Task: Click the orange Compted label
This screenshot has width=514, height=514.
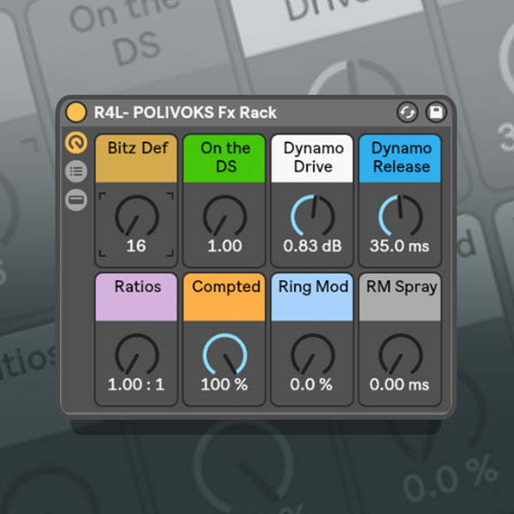Action: [224, 297]
